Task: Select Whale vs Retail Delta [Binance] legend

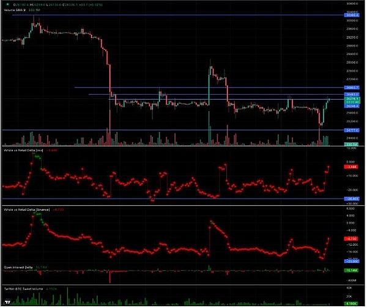Action: click(34, 210)
